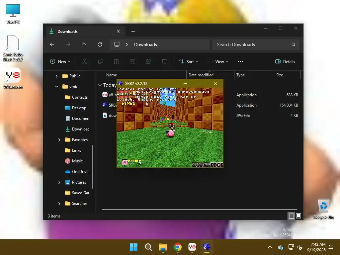Open the Sort dropdown
This screenshot has height=255, width=340.
coord(188,61)
